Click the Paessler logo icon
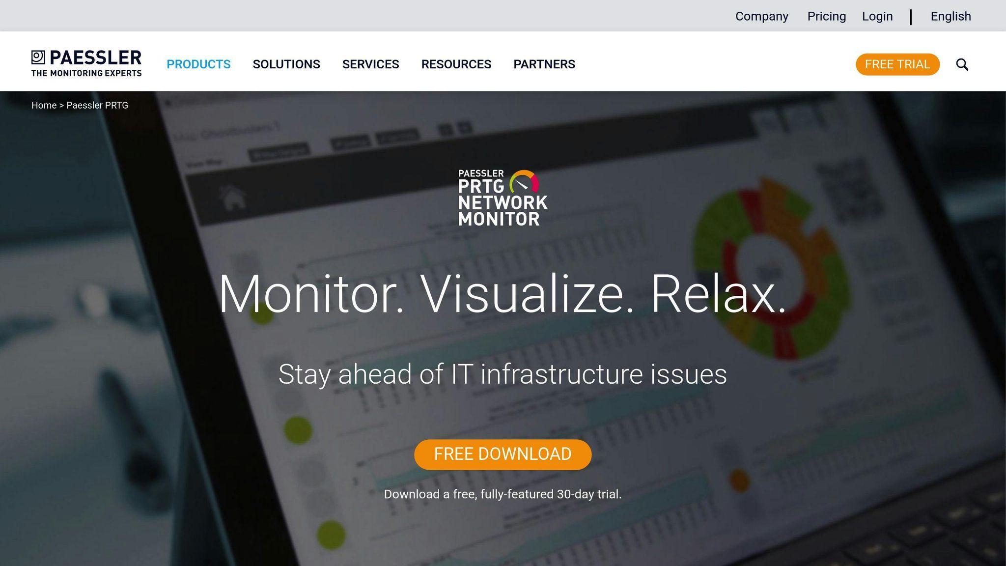This screenshot has height=566, width=1006. tap(37, 57)
